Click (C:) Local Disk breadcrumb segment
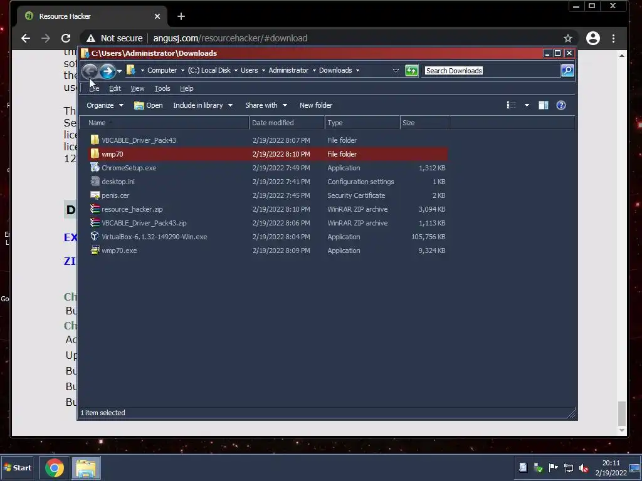The height and width of the screenshot is (481, 642). coord(209,70)
